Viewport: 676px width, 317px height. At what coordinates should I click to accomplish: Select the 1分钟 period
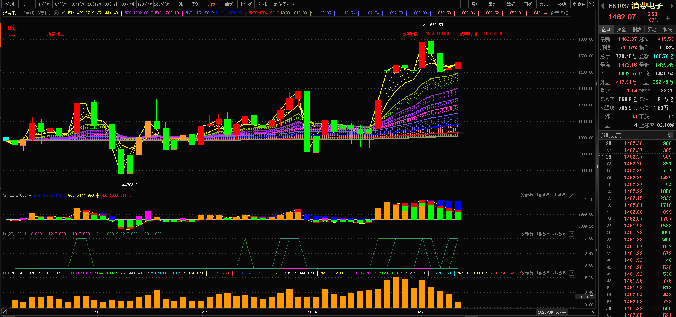tap(44, 4)
